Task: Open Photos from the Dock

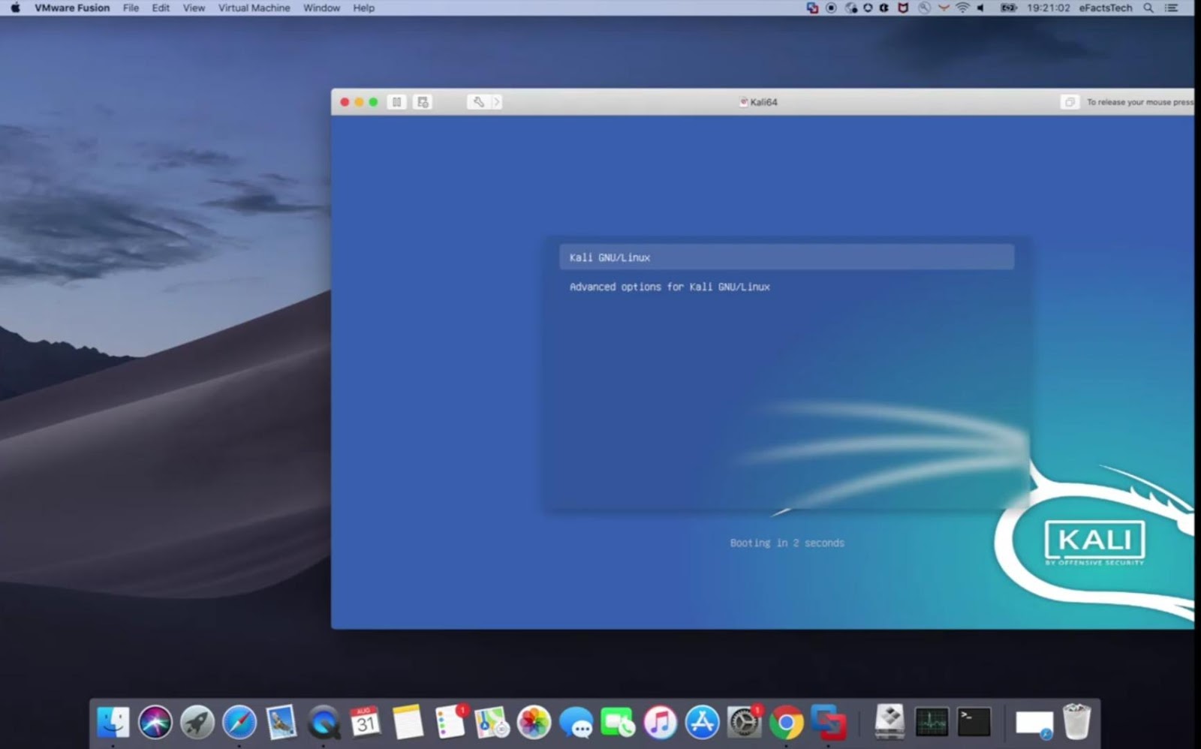Action: tap(534, 722)
